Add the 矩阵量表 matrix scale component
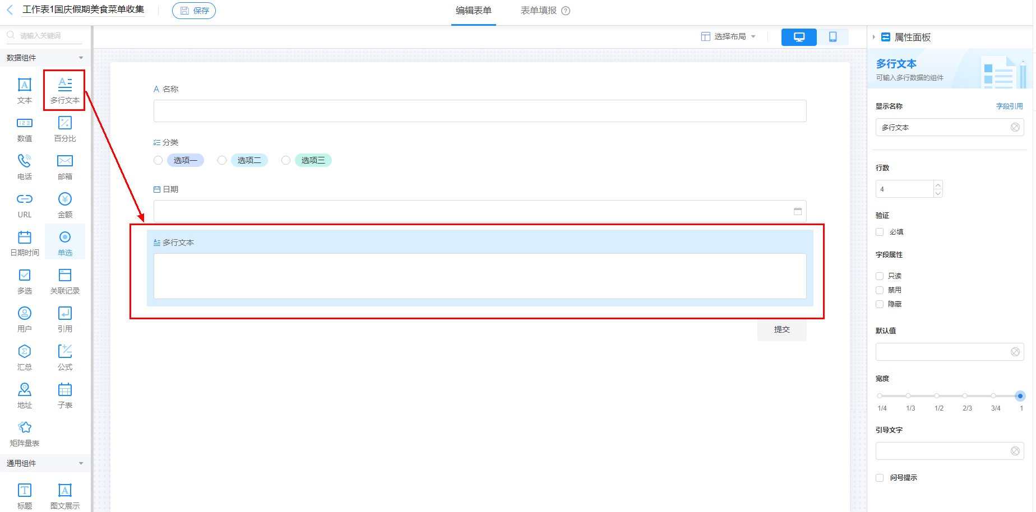This screenshot has height=512, width=1036. tap(25, 434)
